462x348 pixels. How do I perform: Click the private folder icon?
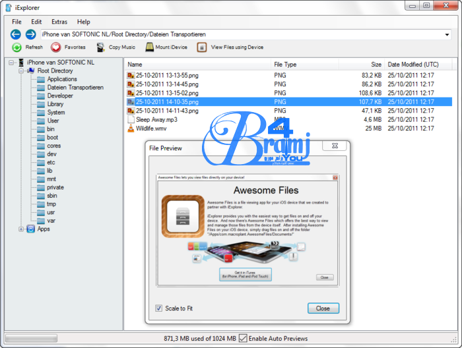[41, 188]
